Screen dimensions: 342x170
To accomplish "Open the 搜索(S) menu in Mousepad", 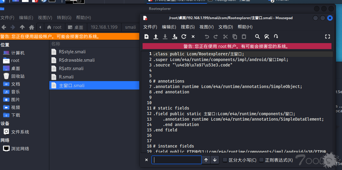I will click(188, 27).
